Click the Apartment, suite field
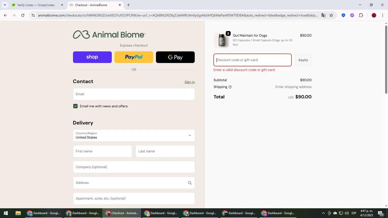This screenshot has height=218, width=388. point(134,199)
